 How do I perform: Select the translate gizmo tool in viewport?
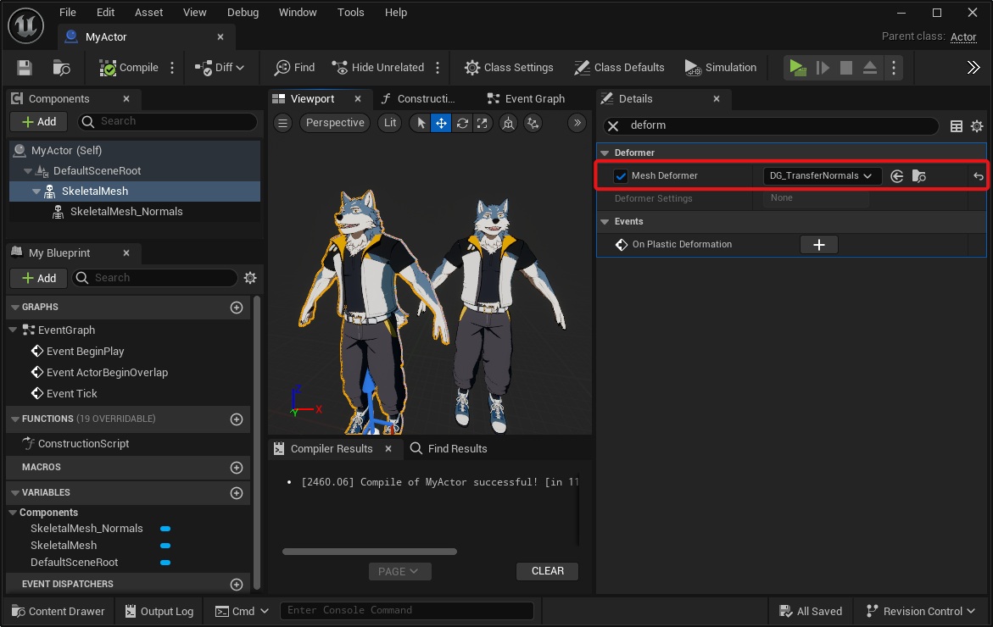pyautogui.click(x=441, y=123)
